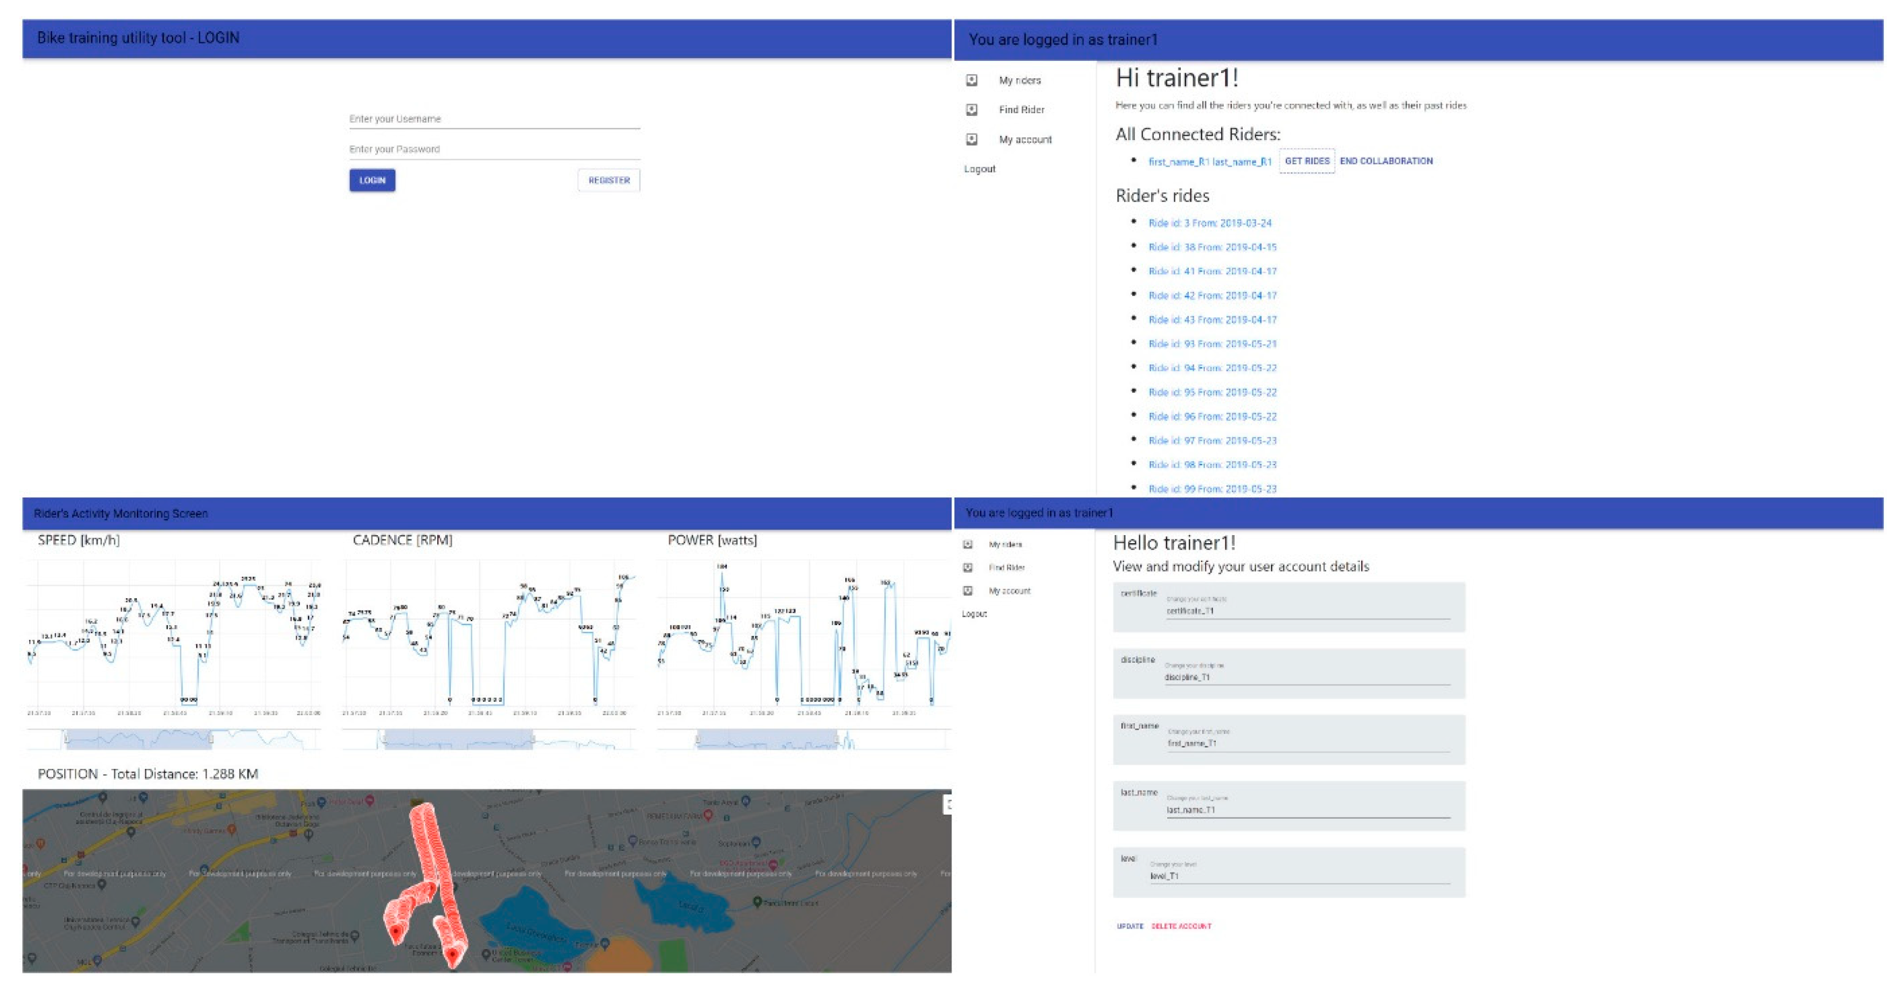This screenshot has height=998, width=1902.
Task: Click My riders icon on 'Hello trainer1!' page
Action: (967, 544)
